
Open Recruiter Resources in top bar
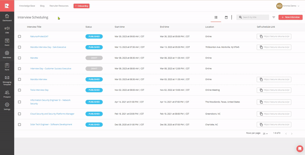(59, 6)
